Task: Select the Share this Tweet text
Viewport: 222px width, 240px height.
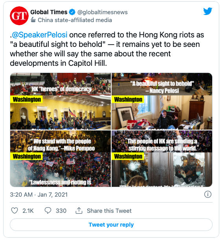Action: coord(109,211)
